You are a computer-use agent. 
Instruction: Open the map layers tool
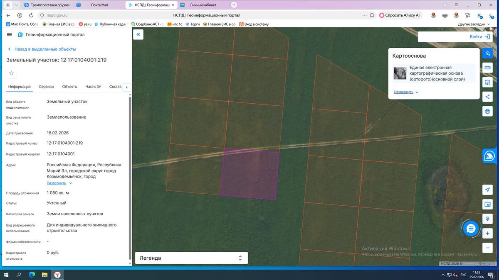pyautogui.click(x=488, y=54)
